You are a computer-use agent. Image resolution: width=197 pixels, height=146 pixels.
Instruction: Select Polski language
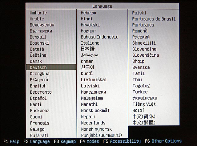click(139, 13)
